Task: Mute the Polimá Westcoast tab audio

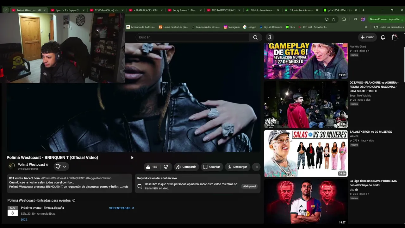Action: click(40, 10)
